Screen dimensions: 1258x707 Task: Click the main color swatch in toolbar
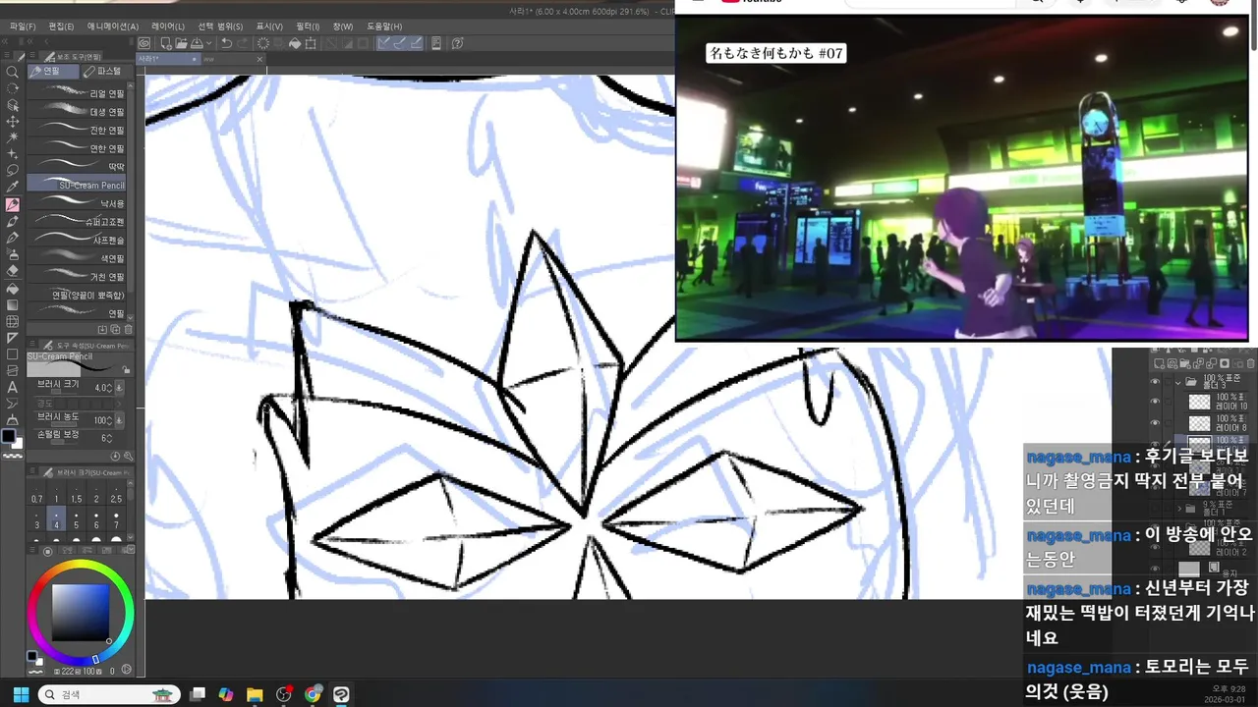click(x=8, y=435)
